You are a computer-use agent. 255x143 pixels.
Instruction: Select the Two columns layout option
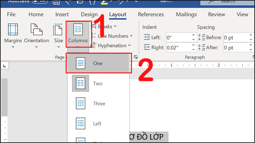point(98,83)
